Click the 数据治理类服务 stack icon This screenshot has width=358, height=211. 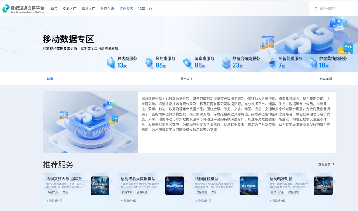point(226,63)
